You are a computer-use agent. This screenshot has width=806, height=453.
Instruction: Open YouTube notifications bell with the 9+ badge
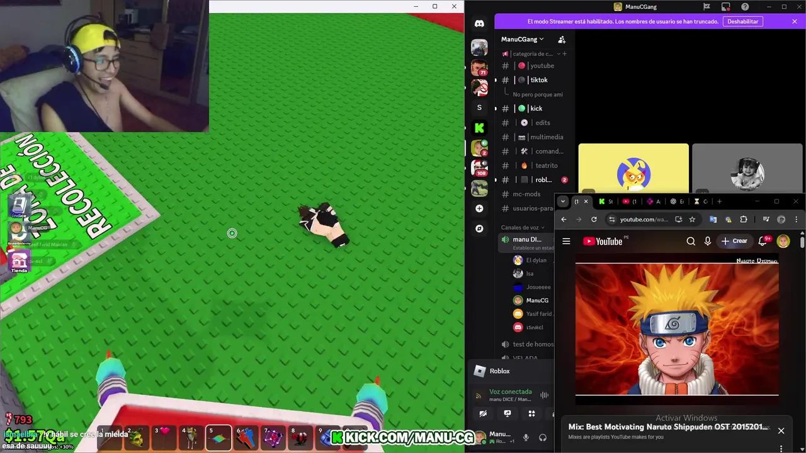click(764, 241)
